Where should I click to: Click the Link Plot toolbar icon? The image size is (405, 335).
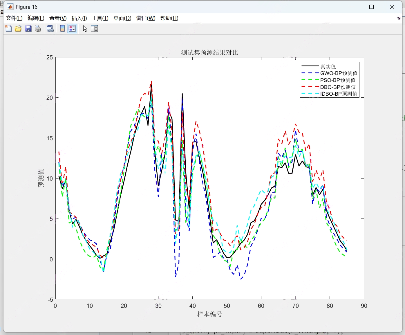coord(50,28)
